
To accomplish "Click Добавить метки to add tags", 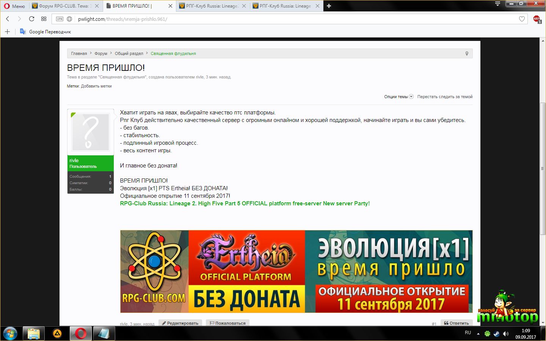I will pyautogui.click(x=96, y=86).
